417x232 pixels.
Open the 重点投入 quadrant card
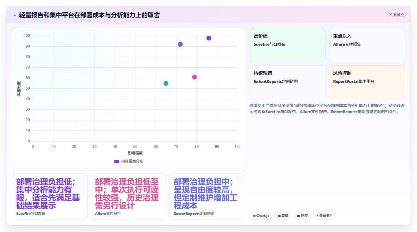tap(367, 45)
